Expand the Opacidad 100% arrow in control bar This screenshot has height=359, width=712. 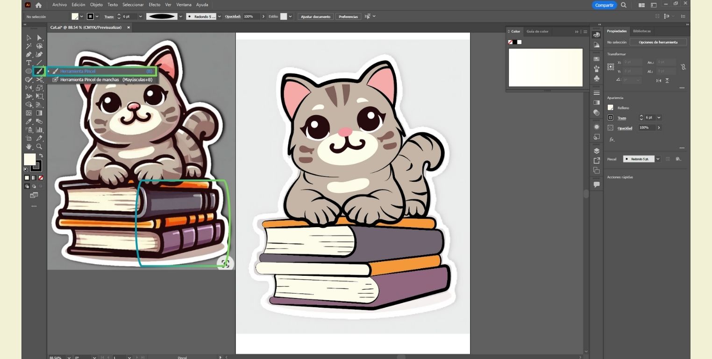[x=263, y=16]
